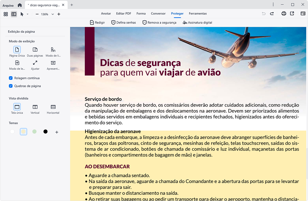The width and height of the screenshot is (308, 201).
Task: Open the Editar PDF tab
Action: (124, 13)
